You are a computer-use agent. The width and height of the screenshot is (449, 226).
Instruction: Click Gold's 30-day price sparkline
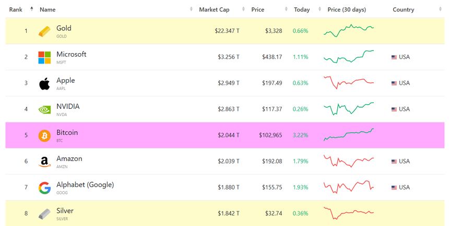click(349, 31)
